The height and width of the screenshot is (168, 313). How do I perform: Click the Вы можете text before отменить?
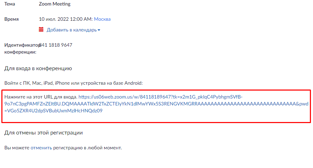17,148
